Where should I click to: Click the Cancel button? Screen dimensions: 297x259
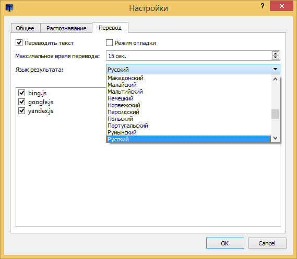(x=267, y=243)
